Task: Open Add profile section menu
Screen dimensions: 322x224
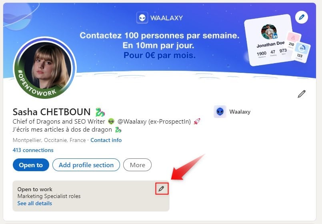Action: (x=86, y=165)
